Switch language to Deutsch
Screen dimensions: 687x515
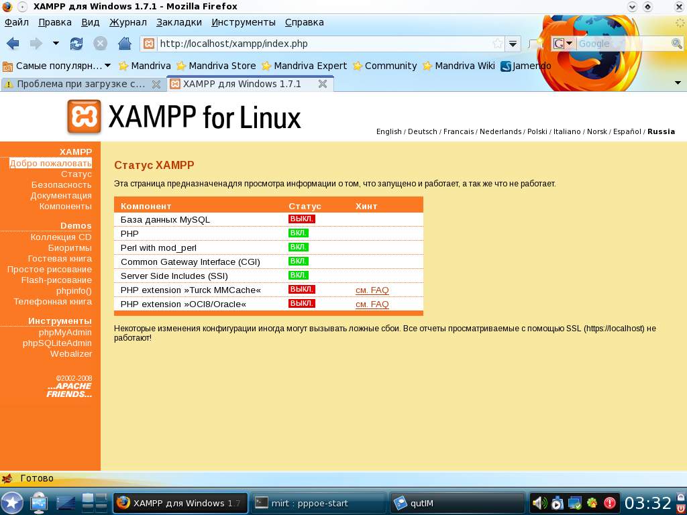[x=423, y=132]
